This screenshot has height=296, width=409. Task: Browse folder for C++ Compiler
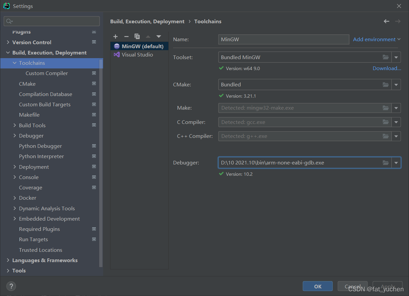pos(386,136)
